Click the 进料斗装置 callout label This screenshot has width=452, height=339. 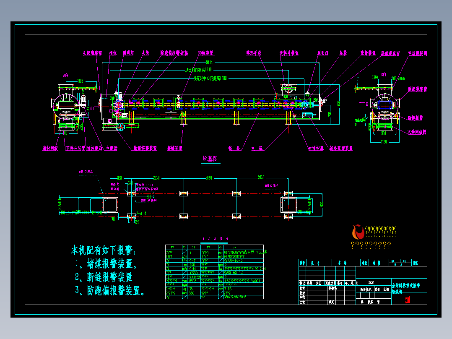coord(289,53)
